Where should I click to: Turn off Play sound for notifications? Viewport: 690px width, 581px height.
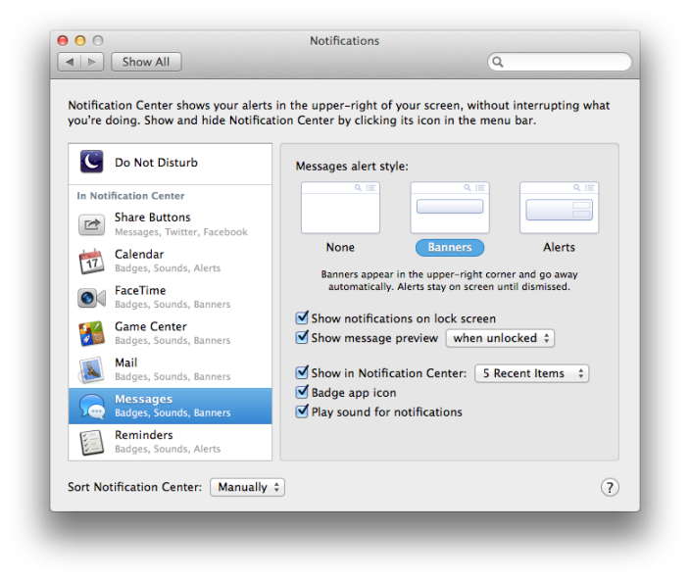point(302,412)
